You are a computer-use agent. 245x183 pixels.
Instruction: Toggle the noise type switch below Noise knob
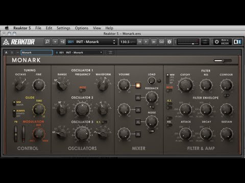tap(152, 131)
